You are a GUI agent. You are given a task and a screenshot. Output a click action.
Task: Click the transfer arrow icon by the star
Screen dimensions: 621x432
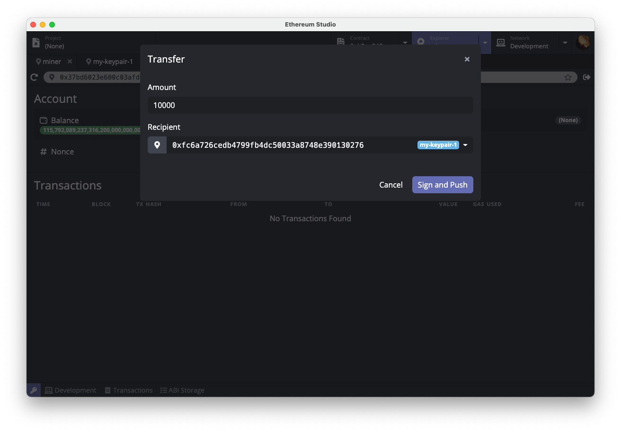tap(587, 77)
